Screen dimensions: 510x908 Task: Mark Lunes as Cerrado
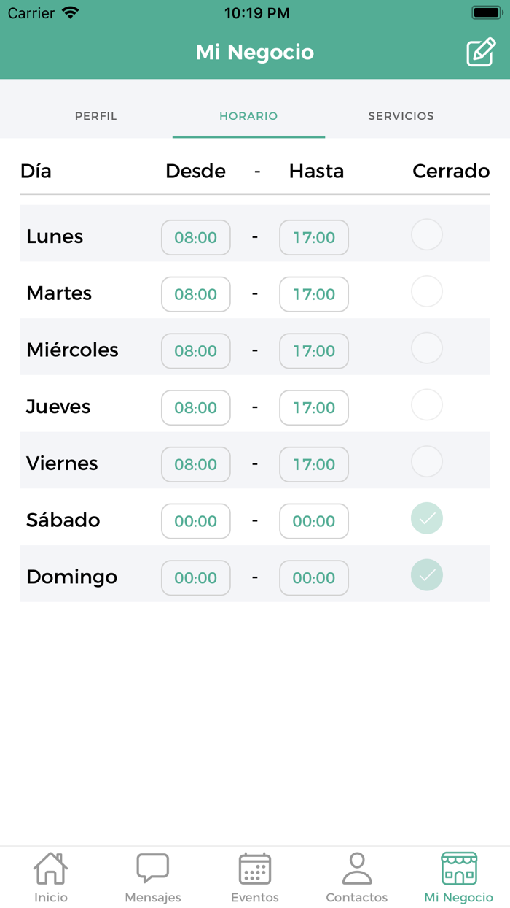click(426, 234)
